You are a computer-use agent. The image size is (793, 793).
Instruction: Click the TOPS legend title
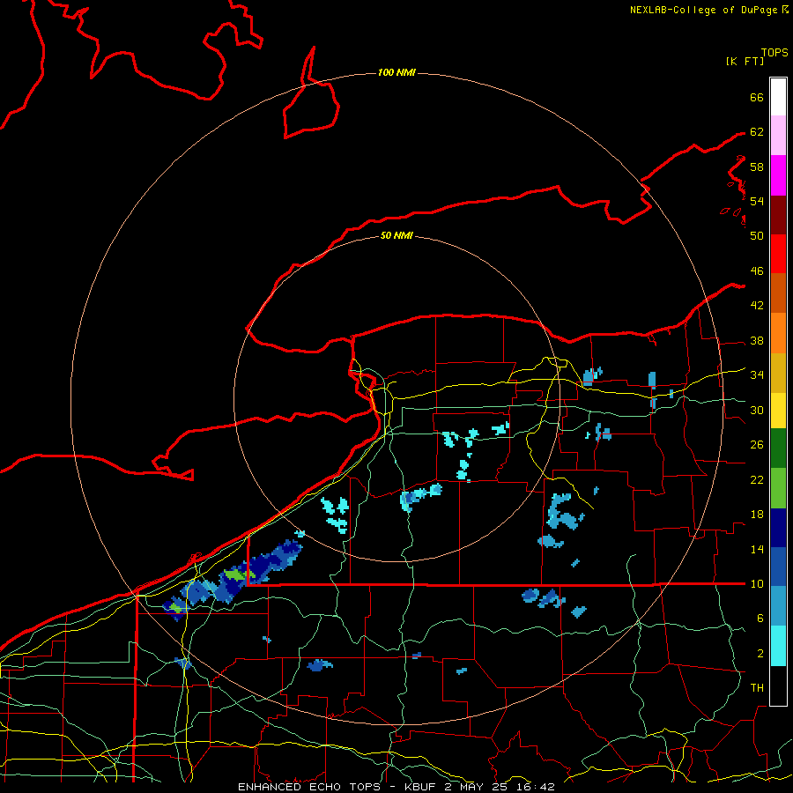(x=774, y=52)
